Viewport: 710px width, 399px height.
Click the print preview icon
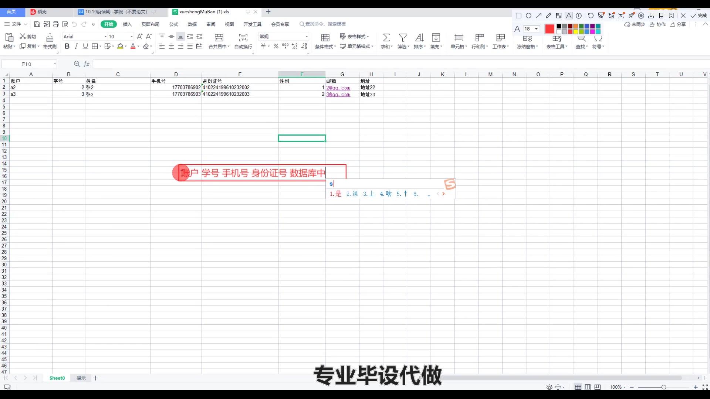[x=65, y=24]
